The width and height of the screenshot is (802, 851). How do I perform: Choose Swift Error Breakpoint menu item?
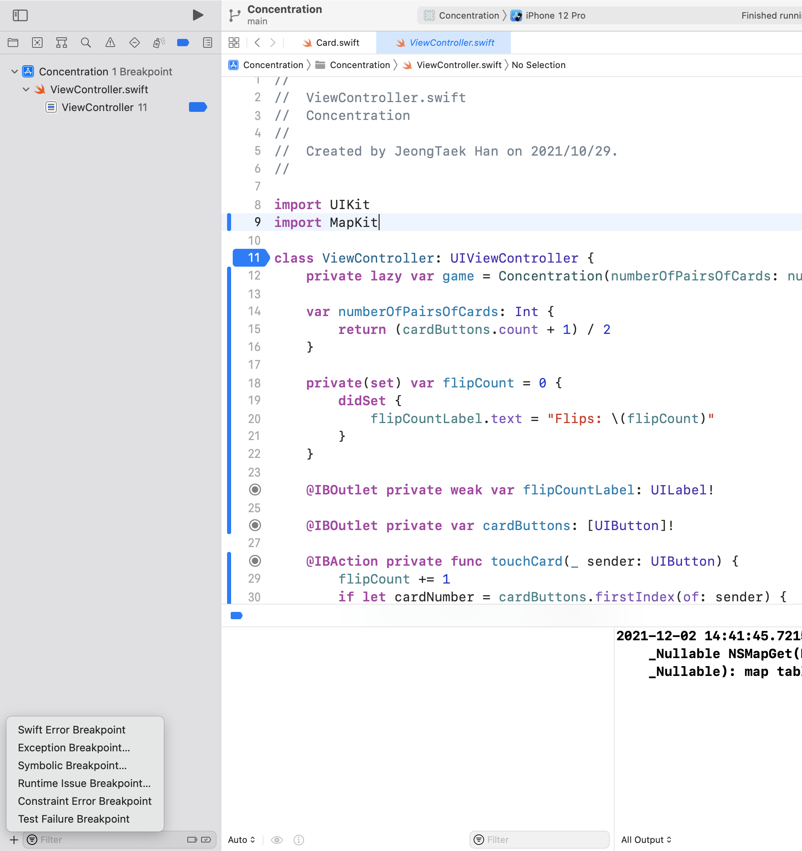[x=71, y=730]
